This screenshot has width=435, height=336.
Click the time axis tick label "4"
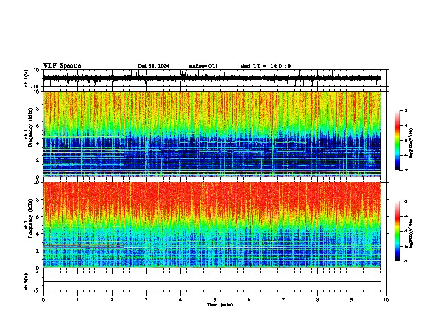pos(181,300)
